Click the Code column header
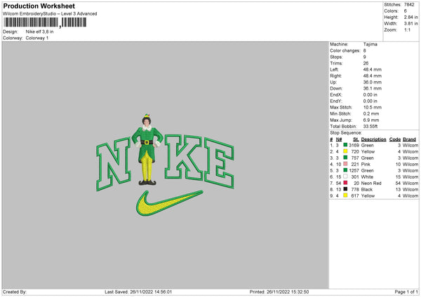Screen dimensions: 421x297 (x=395, y=139)
